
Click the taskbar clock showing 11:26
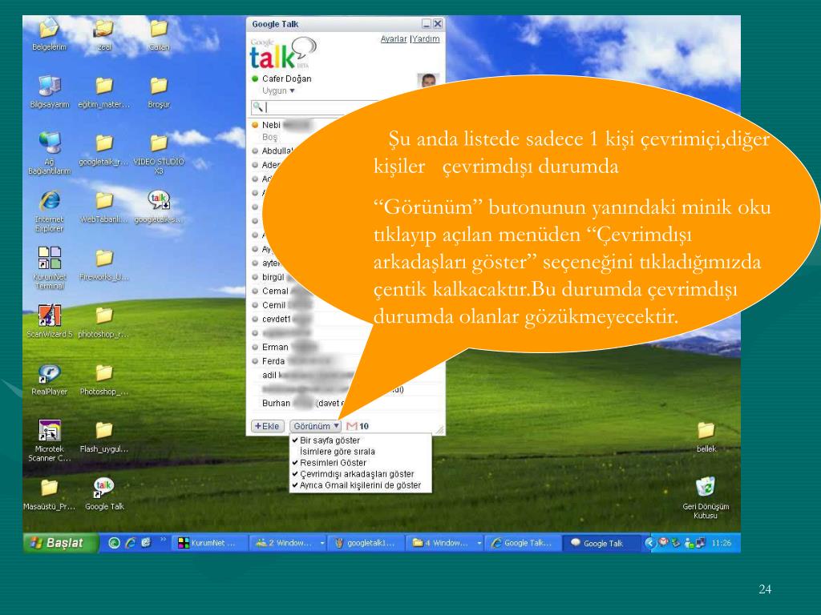(722, 544)
